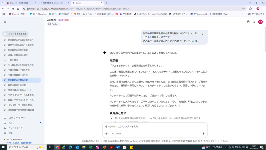266x150 pixels.
Task: Click the Windows taskbar search box
Action: (26, 147)
